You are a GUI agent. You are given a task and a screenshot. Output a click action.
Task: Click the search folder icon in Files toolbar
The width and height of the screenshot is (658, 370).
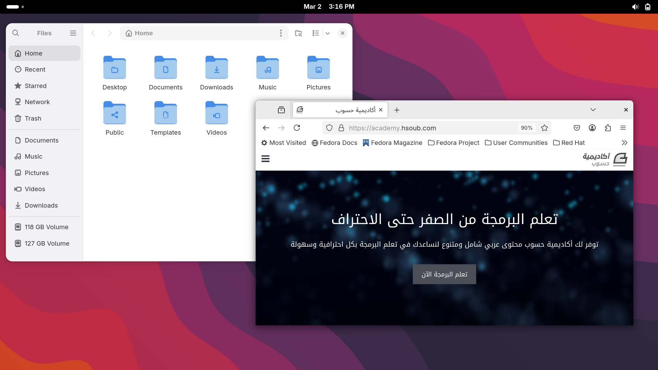[x=298, y=33]
